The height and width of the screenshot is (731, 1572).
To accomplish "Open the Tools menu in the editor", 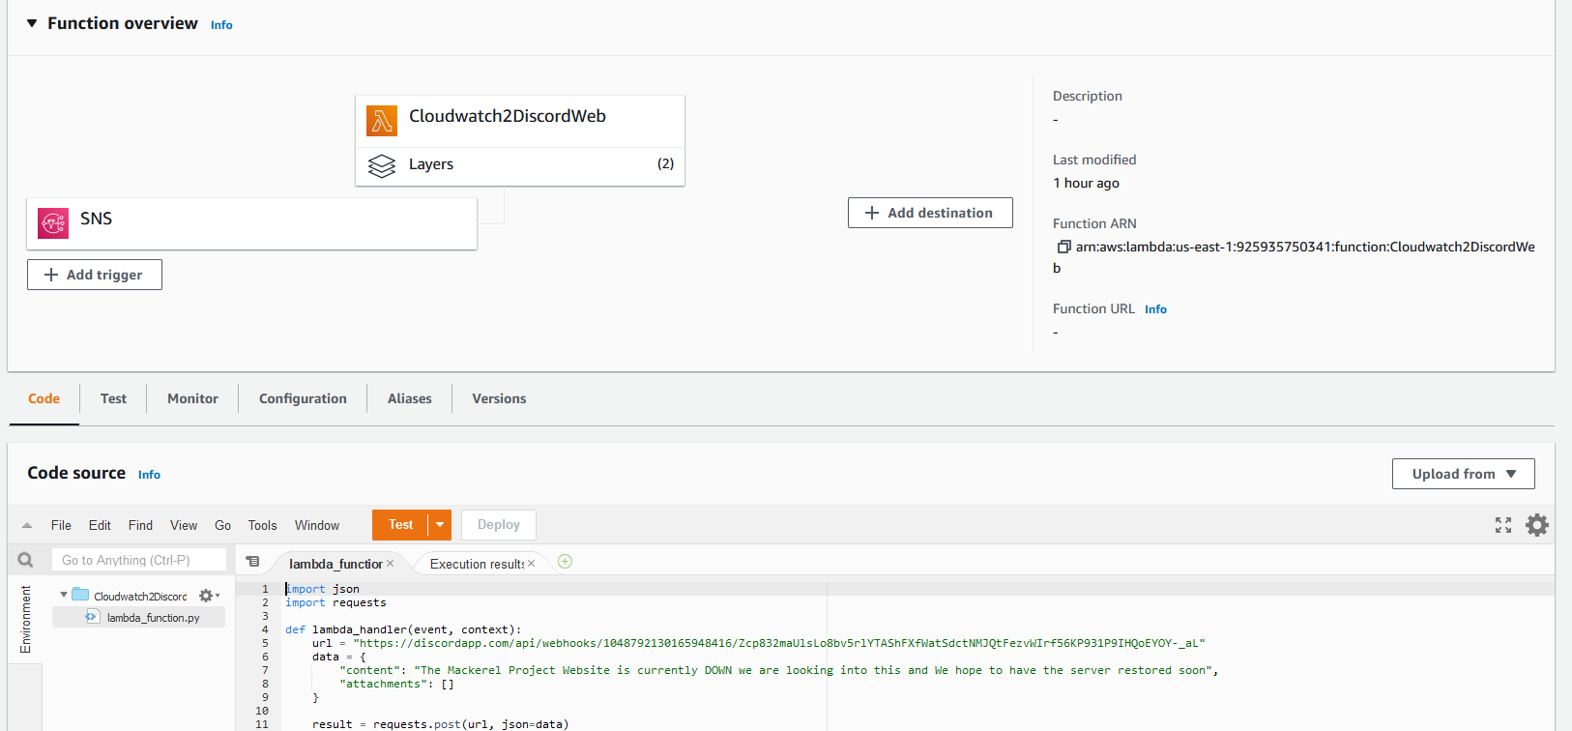I will pos(262,525).
